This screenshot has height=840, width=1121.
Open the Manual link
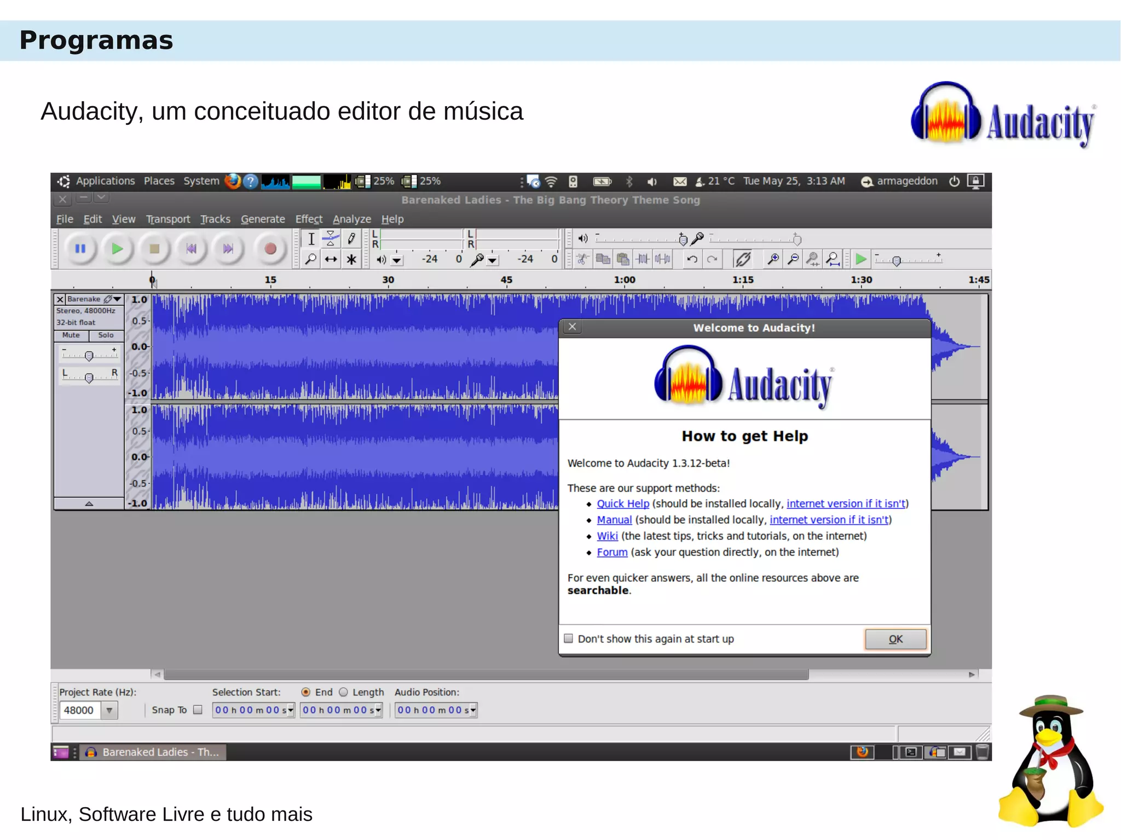pos(614,520)
